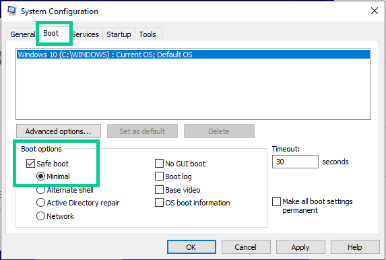Select Active Directory repair option

point(40,203)
